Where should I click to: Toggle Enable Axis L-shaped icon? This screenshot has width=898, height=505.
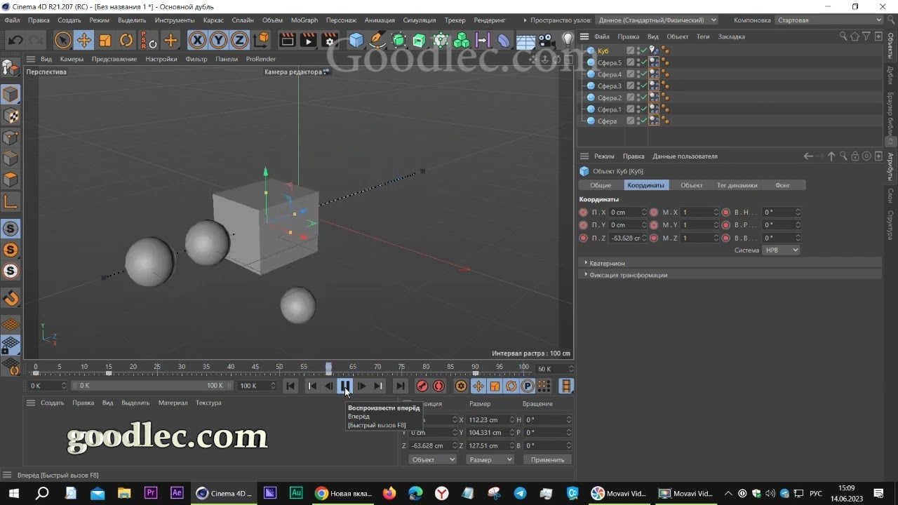pos(11,202)
